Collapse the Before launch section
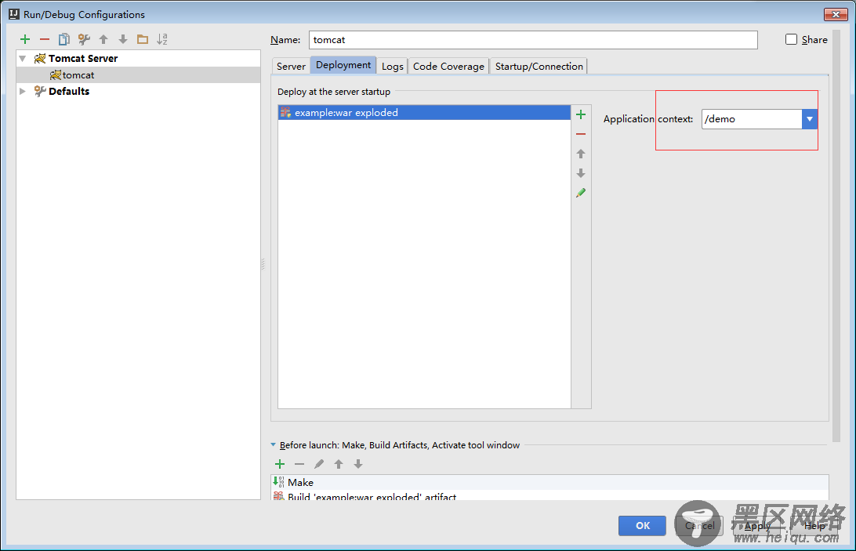Screen dimensions: 856x551 [274, 445]
